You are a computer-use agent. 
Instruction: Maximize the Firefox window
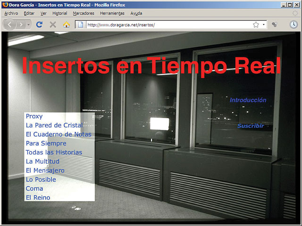[289, 5]
